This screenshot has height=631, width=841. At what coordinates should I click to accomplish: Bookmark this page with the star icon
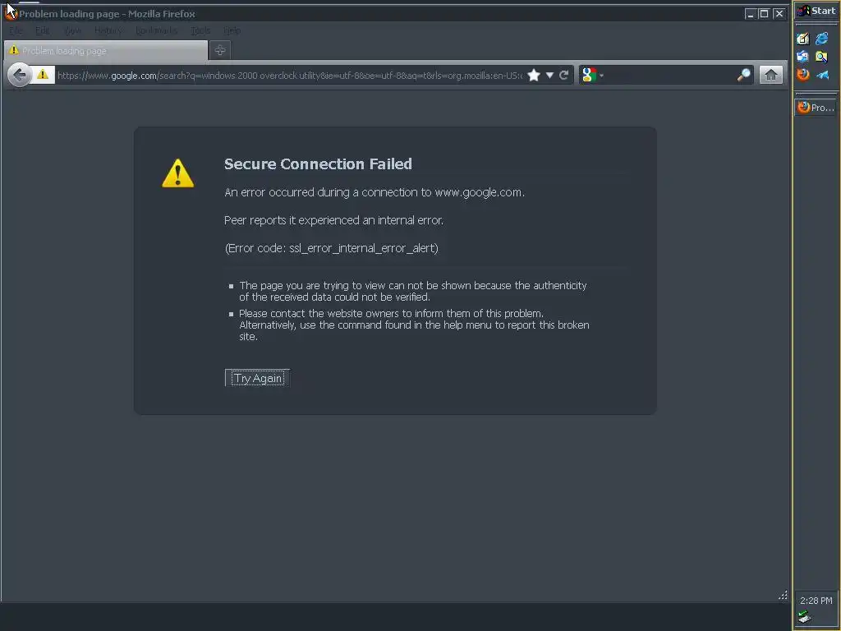(534, 75)
